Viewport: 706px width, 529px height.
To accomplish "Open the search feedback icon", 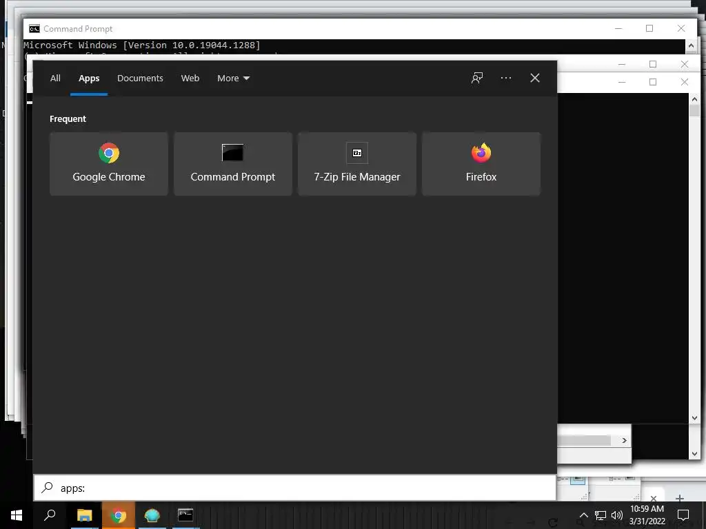I will (477, 79).
